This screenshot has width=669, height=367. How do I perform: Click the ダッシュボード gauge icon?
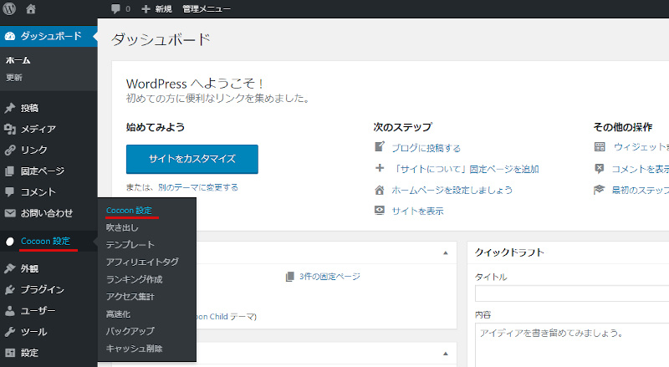point(10,36)
